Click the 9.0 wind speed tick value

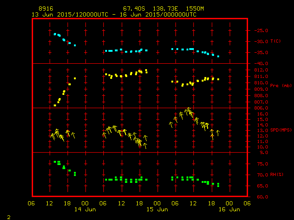tap(262, 152)
